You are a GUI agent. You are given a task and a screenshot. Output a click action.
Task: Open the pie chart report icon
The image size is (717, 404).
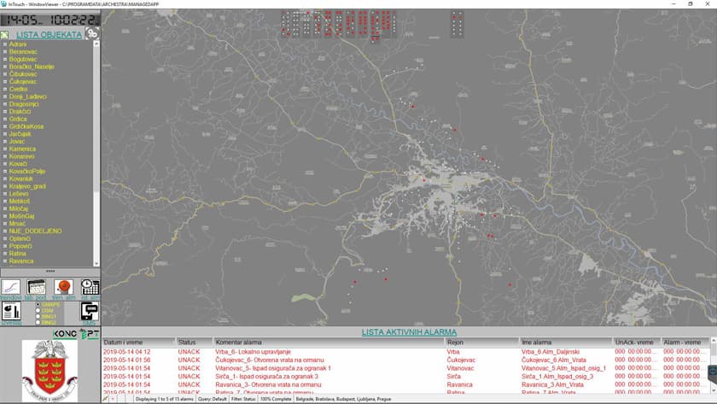tap(11, 312)
